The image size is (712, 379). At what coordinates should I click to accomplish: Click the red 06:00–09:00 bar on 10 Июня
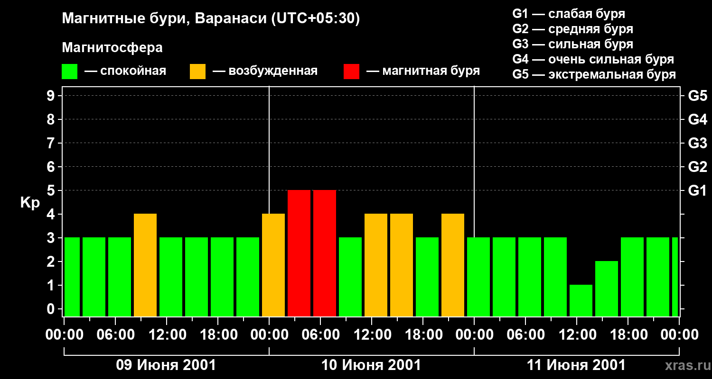325,253
